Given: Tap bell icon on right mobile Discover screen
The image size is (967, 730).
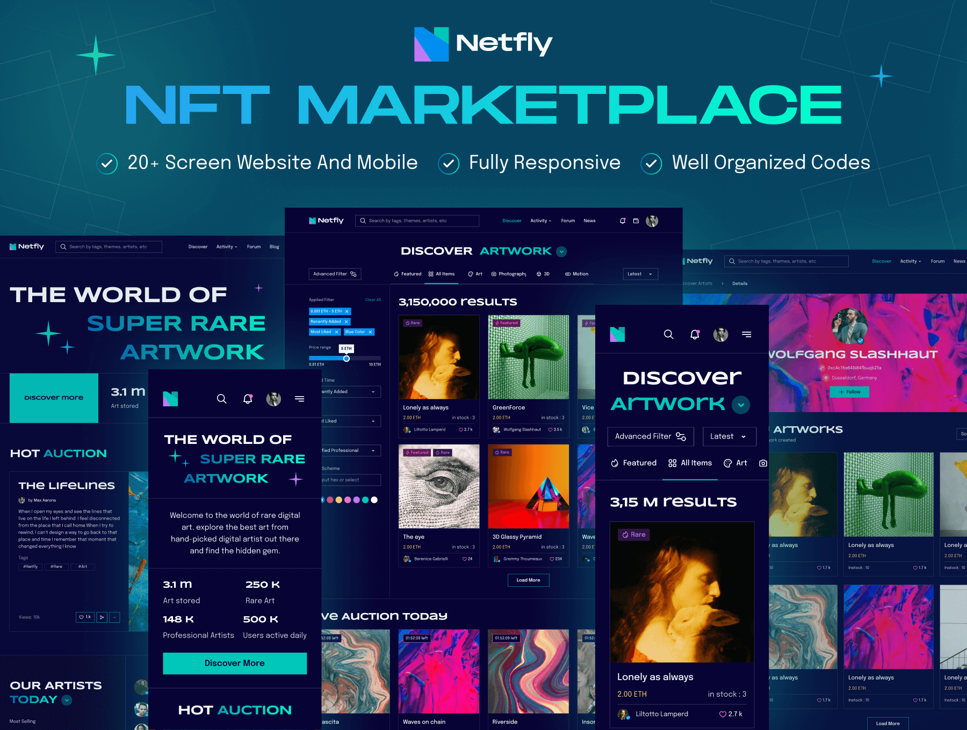Looking at the screenshot, I should (695, 334).
